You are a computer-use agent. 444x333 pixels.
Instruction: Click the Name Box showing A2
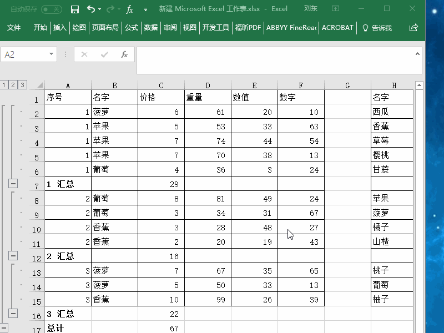pyautogui.click(x=24, y=54)
